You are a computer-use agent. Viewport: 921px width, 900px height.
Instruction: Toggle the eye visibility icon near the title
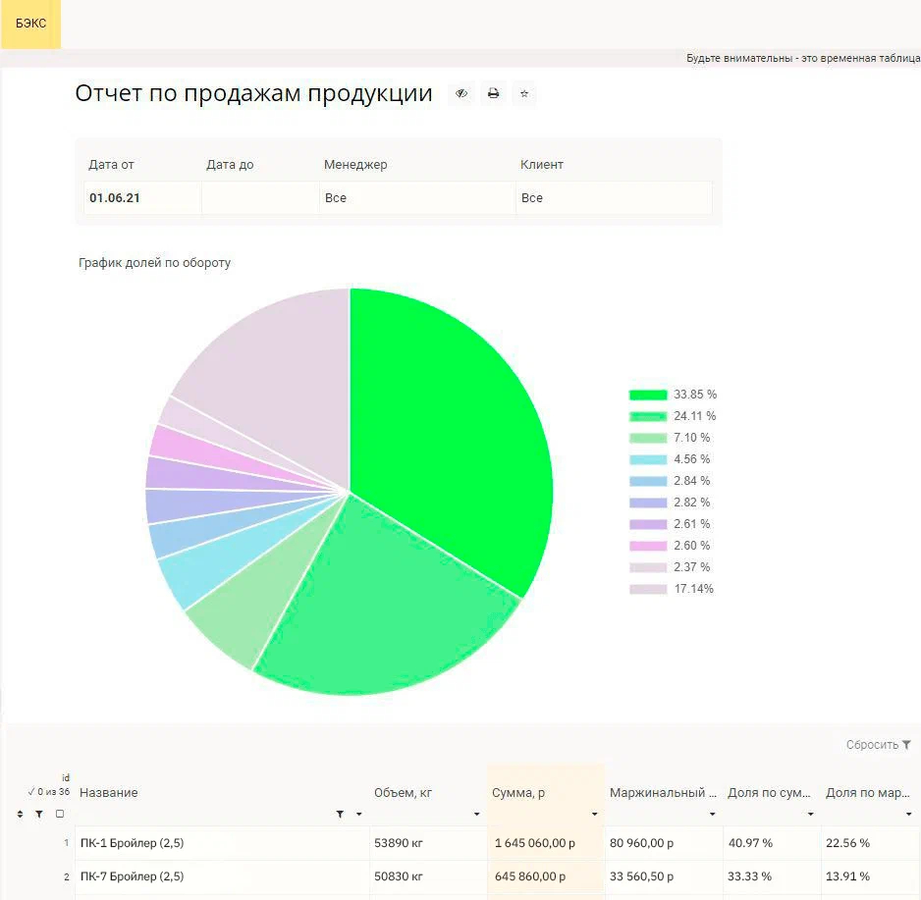(461, 94)
